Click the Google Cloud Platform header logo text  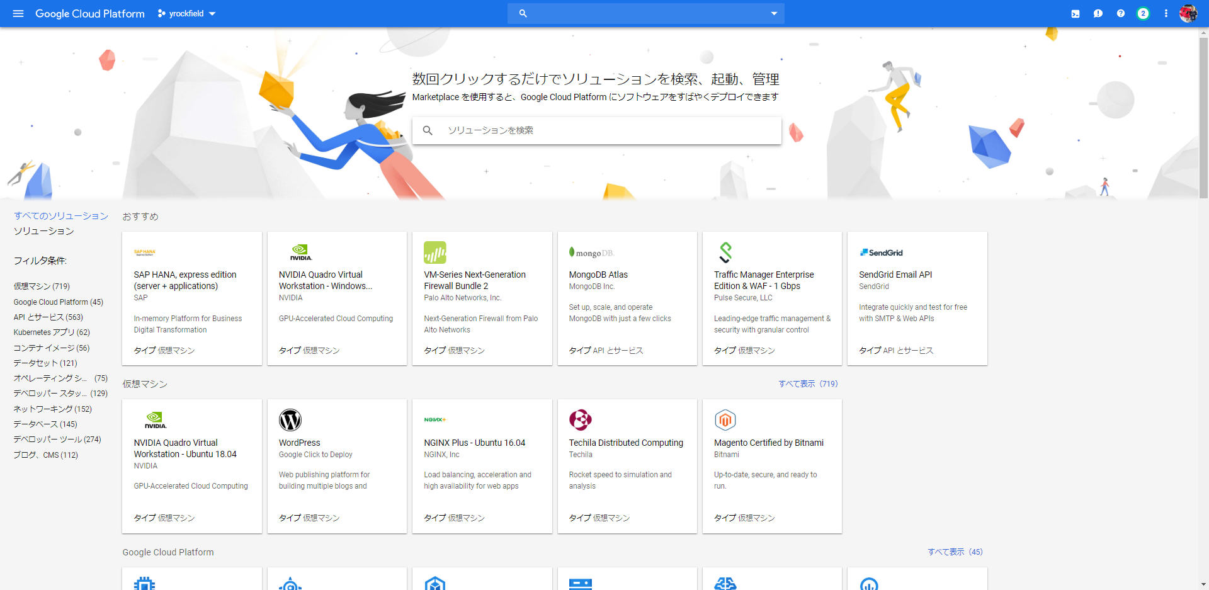pos(90,13)
